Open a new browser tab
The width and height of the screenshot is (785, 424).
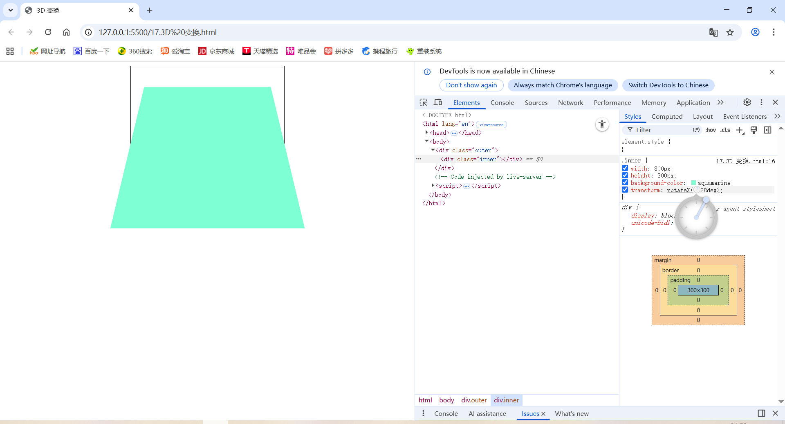tap(150, 10)
